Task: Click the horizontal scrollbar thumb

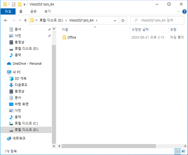Action: [x=109, y=146]
